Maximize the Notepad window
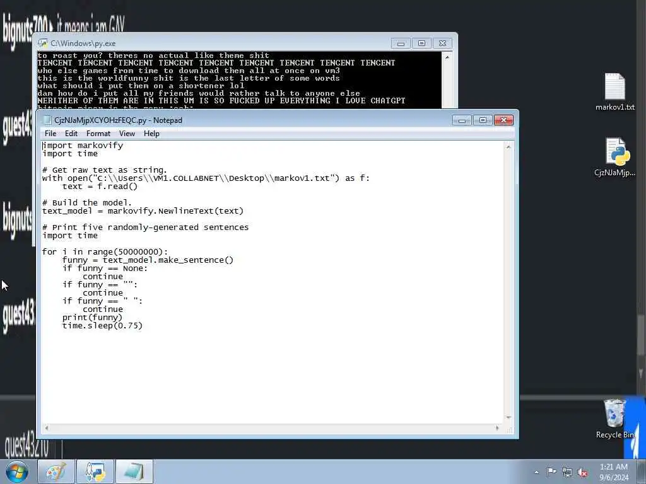The width and height of the screenshot is (646, 484). (483, 120)
